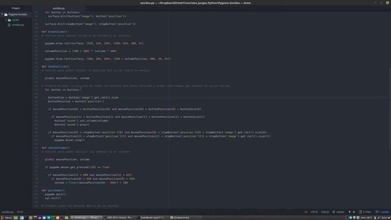391x220 pixels.
Task: Click the shield tray icon
Action: point(354,218)
